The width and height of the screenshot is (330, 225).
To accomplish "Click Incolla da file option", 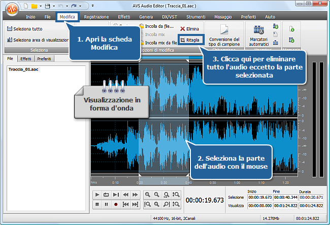I will (159, 26).
